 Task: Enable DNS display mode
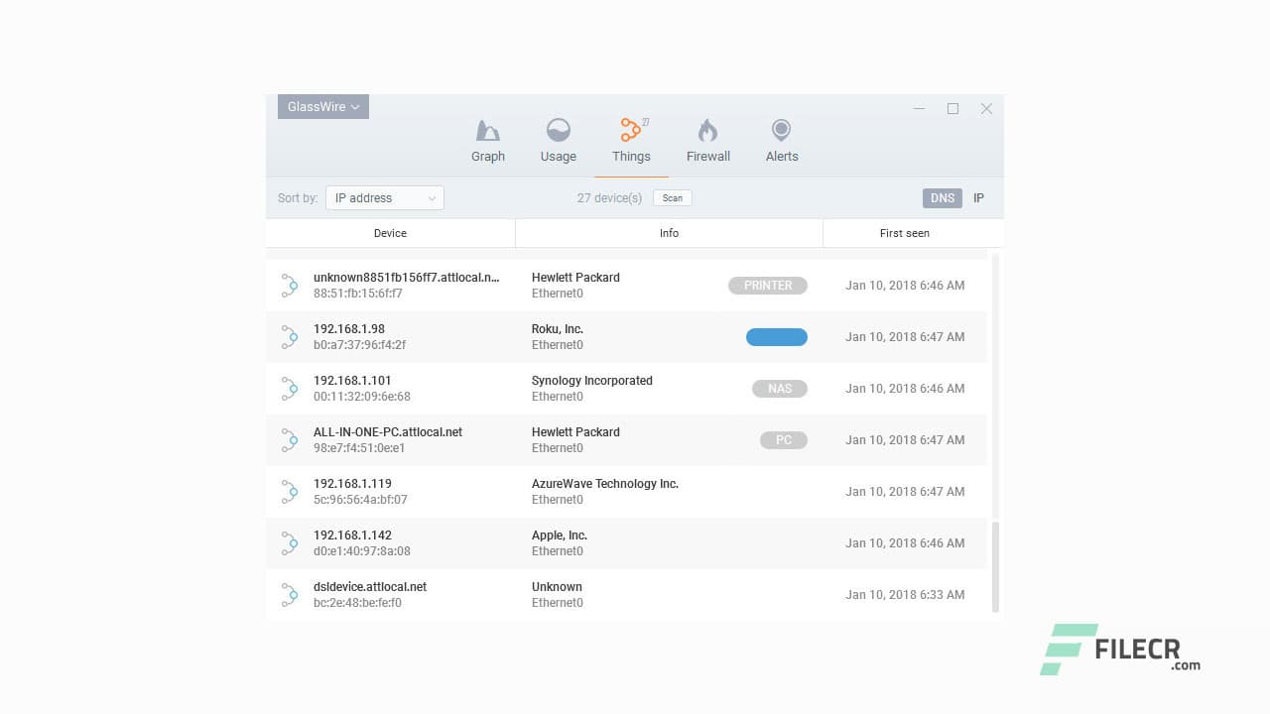(942, 197)
